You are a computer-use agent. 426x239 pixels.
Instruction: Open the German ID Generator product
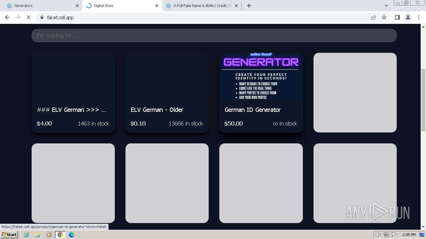pyautogui.click(x=261, y=93)
